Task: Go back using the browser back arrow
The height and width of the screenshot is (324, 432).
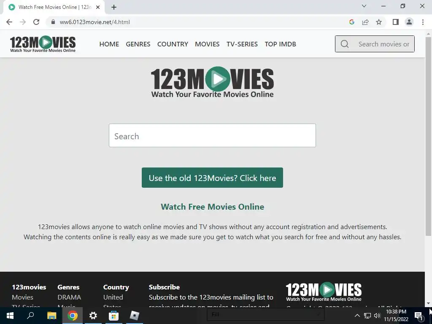Action: 9,22
